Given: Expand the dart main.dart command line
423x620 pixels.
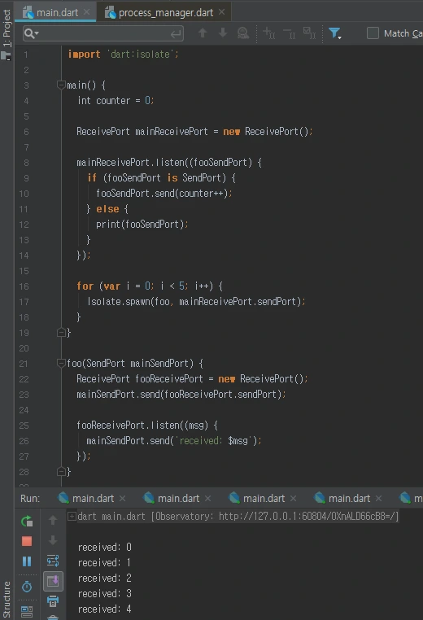Looking at the screenshot, I should click(x=72, y=516).
